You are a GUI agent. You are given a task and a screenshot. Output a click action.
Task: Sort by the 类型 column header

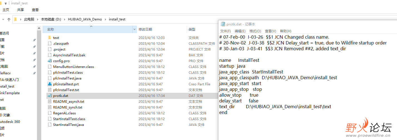[x=192, y=29]
